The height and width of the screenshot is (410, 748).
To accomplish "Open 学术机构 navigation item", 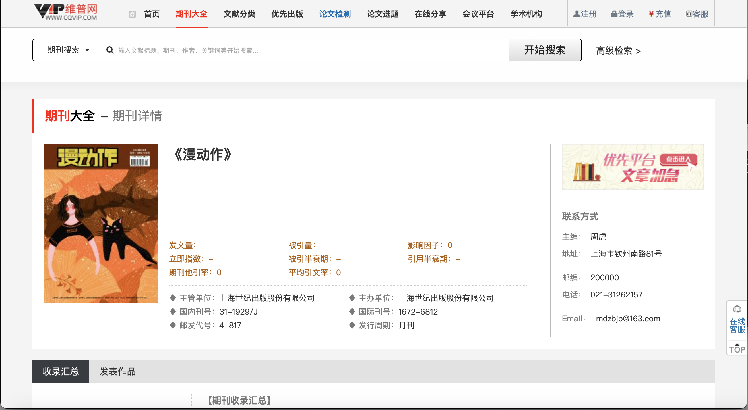I will (x=526, y=14).
